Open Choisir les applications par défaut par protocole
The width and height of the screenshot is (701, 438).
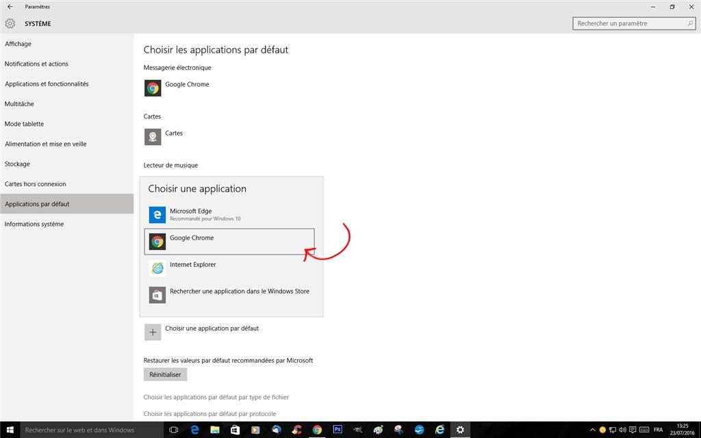209,414
